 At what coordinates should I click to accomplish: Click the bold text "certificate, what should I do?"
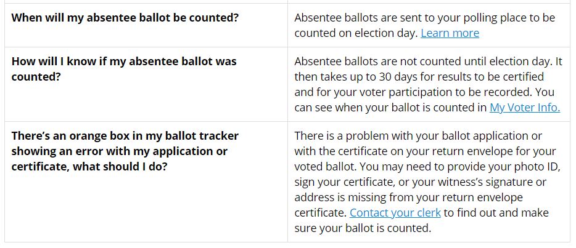point(89,167)
